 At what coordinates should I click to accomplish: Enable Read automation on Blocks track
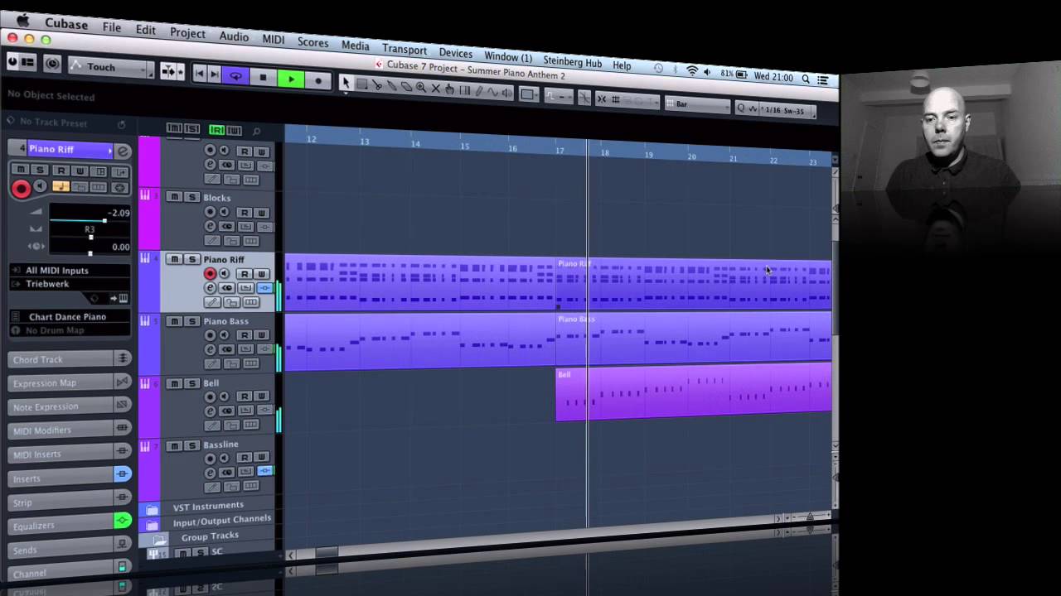point(245,213)
